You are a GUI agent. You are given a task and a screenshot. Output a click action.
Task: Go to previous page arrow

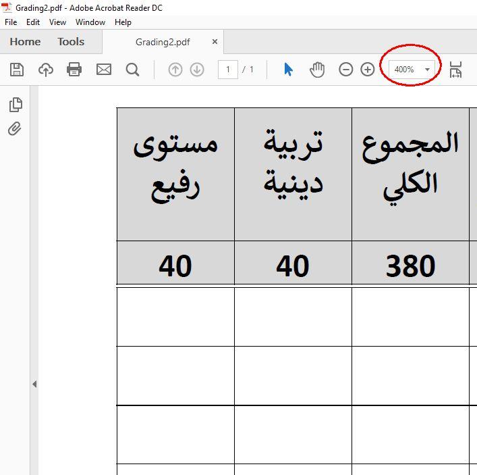click(175, 70)
